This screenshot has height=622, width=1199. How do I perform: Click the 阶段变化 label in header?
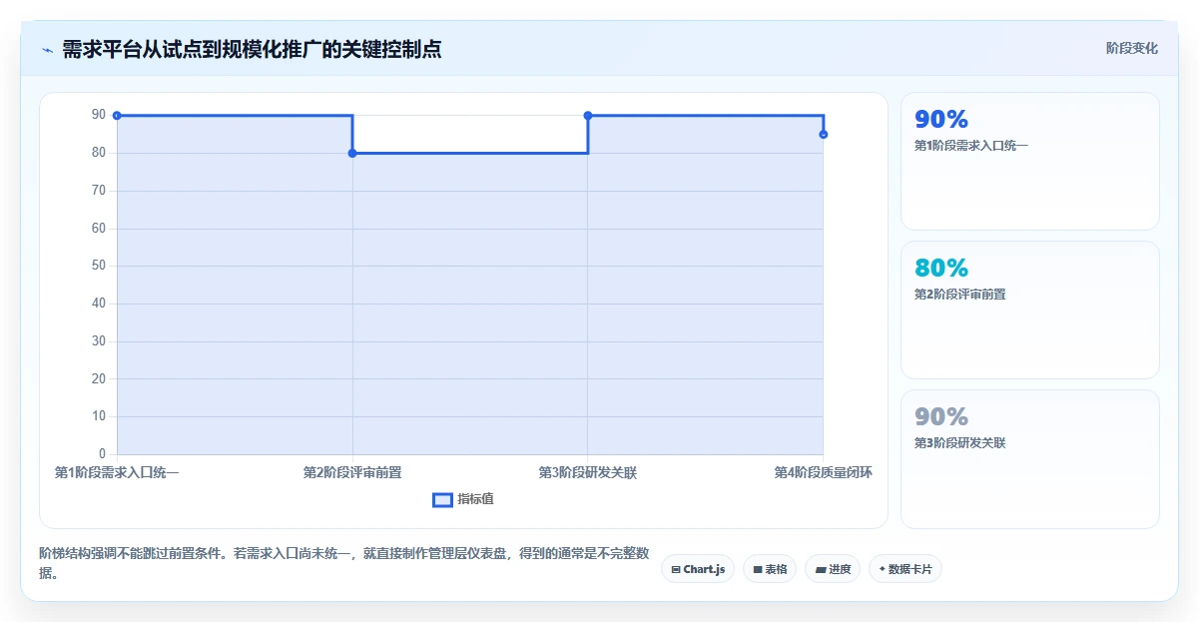pos(1132,48)
